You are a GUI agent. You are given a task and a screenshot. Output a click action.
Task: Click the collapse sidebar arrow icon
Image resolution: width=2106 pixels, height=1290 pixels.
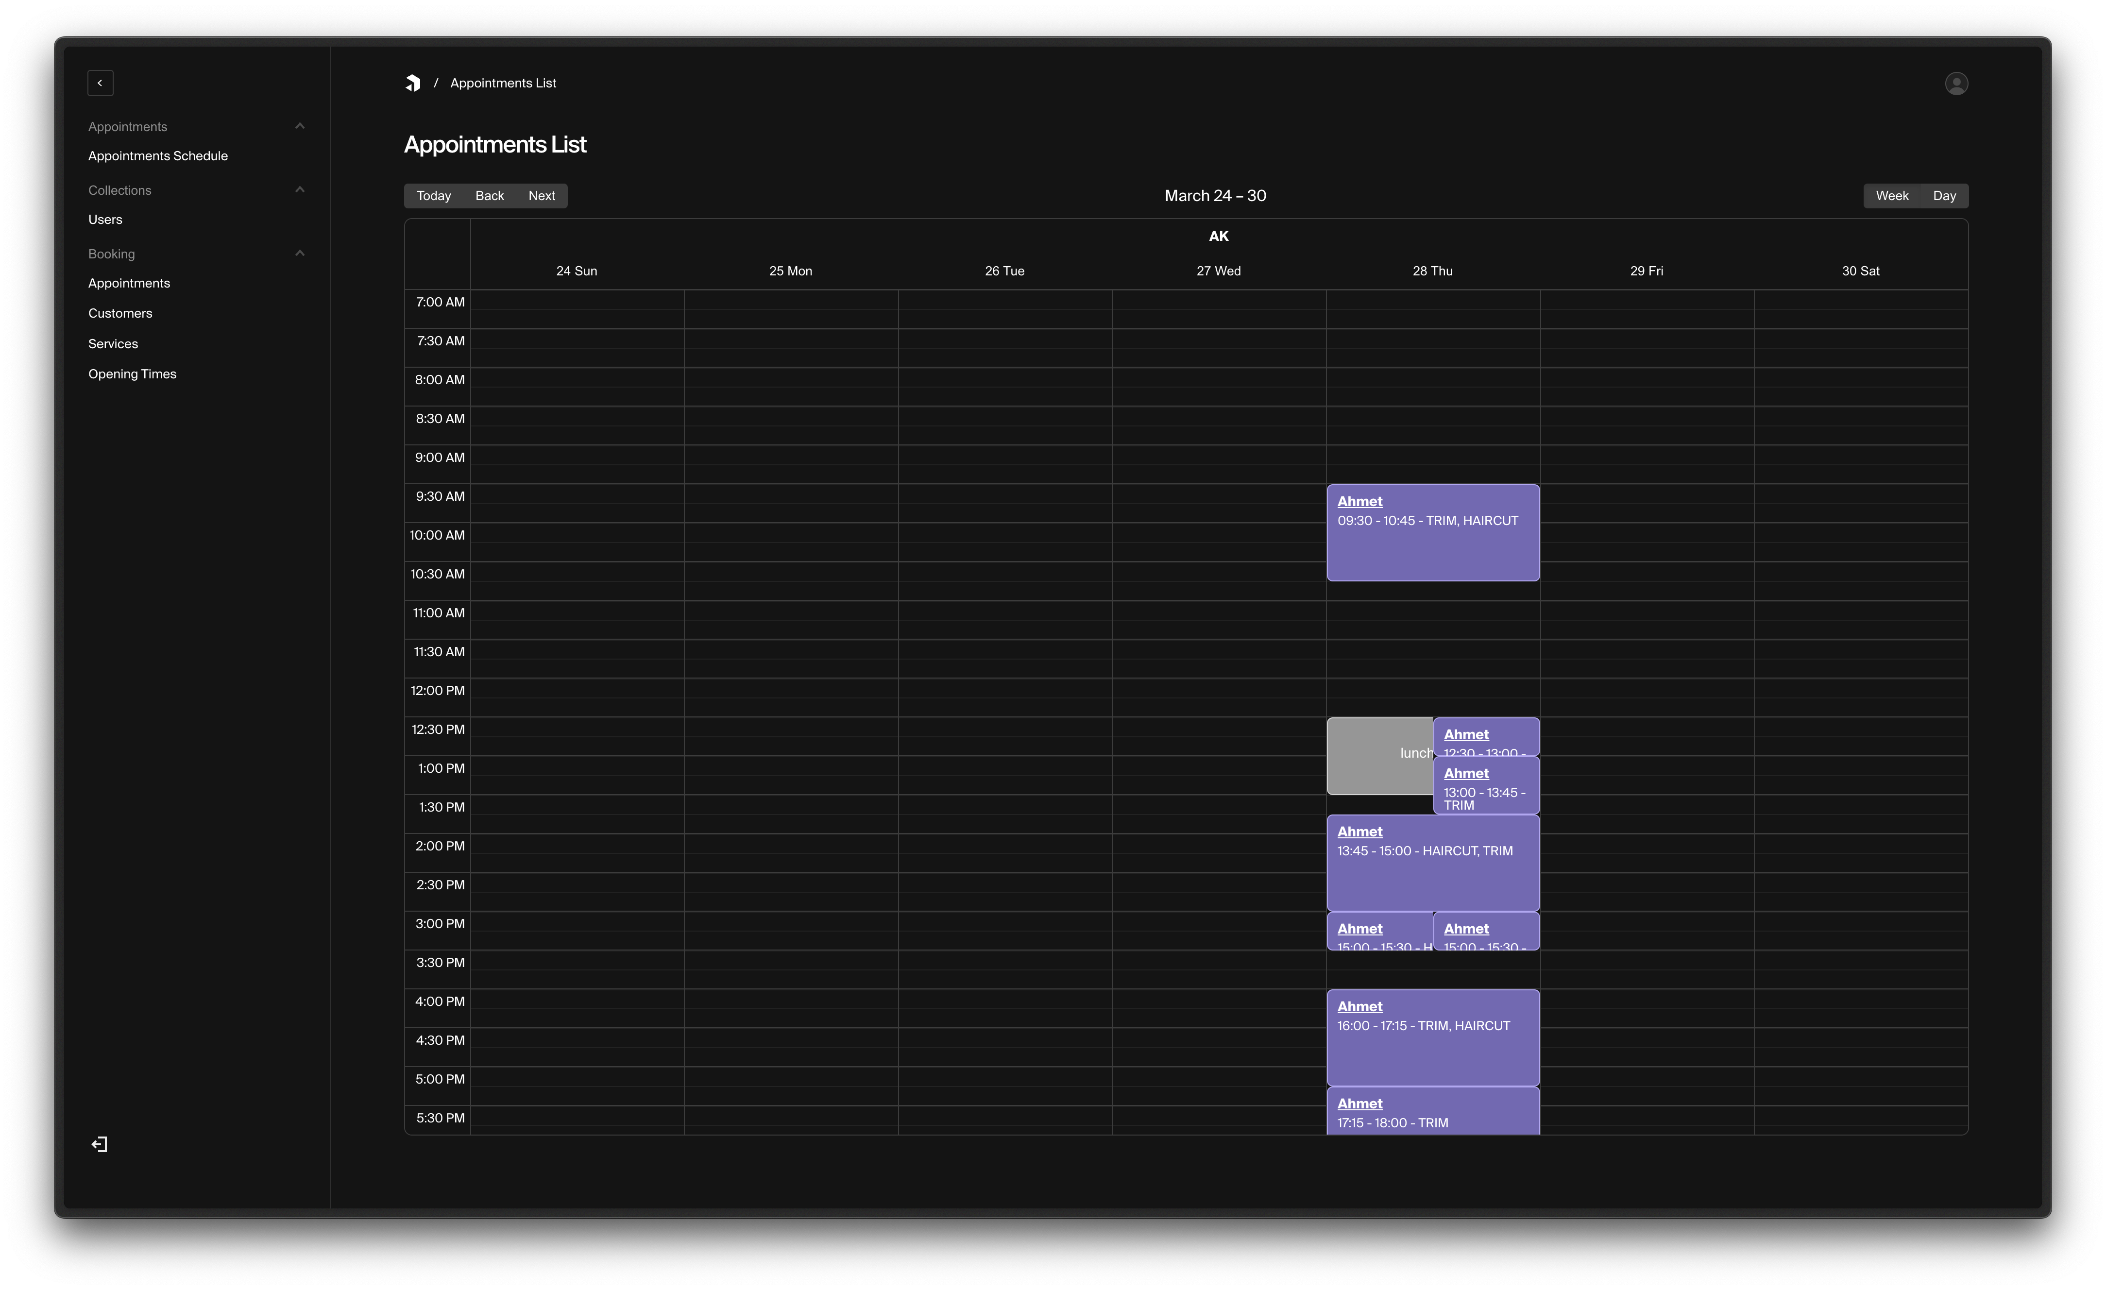[100, 82]
